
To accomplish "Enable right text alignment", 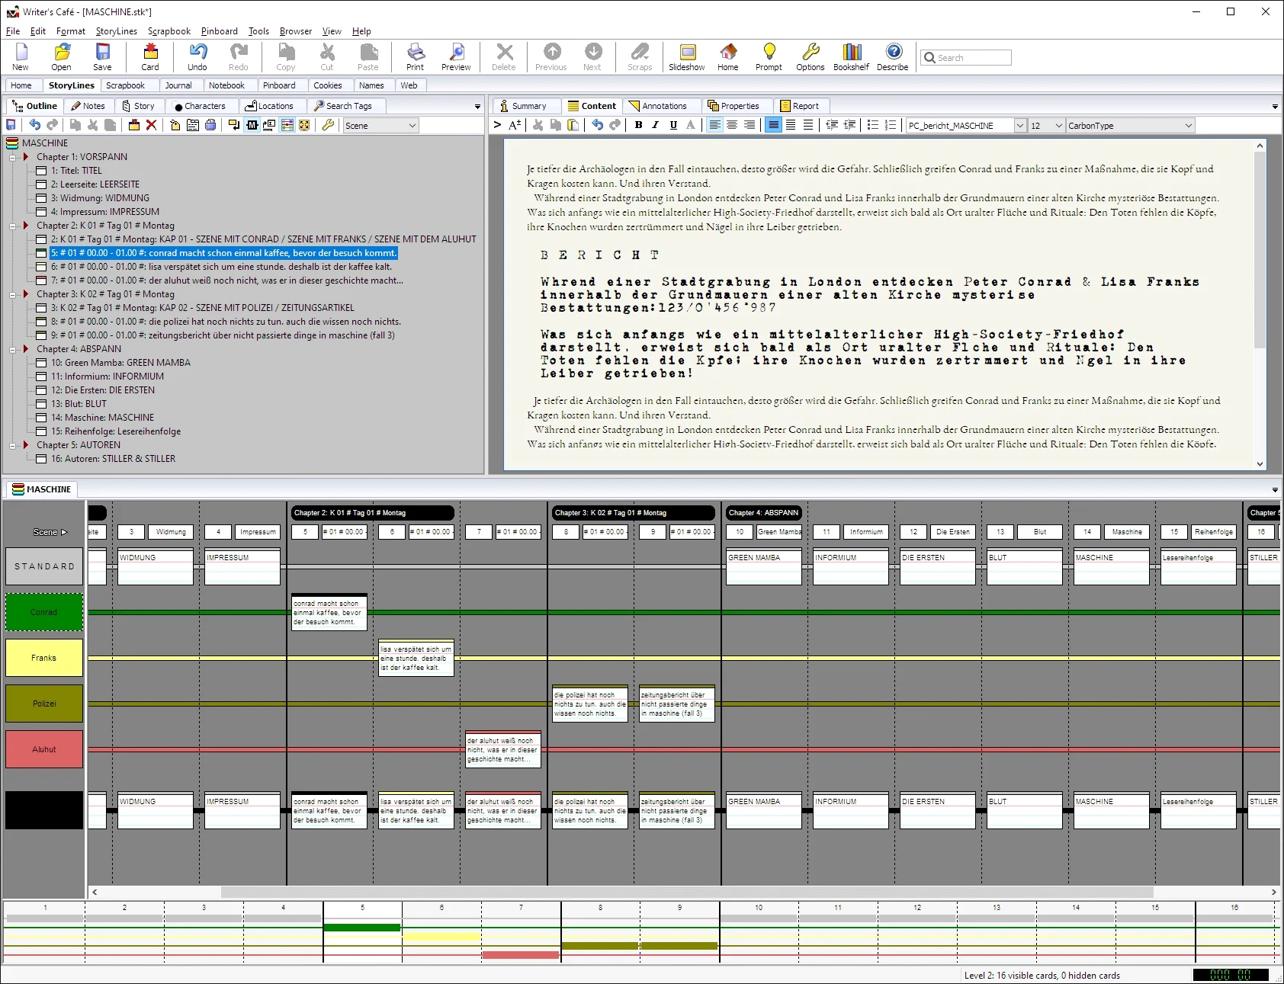I will click(750, 125).
